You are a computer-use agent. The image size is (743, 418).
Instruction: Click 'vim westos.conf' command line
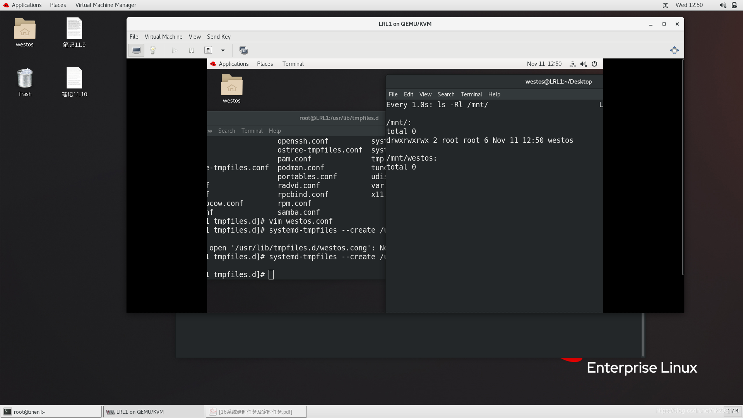tap(301, 221)
